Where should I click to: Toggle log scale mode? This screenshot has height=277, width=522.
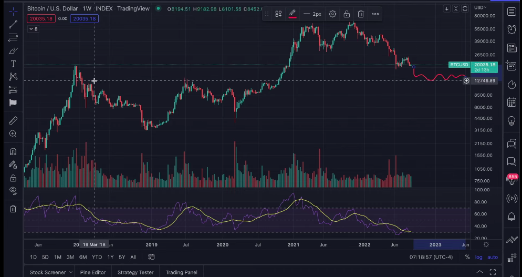[479, 257]
